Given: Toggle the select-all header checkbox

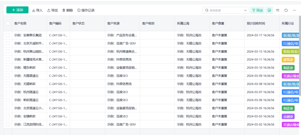Looking at the screenshot, I should tap(8, 23).
